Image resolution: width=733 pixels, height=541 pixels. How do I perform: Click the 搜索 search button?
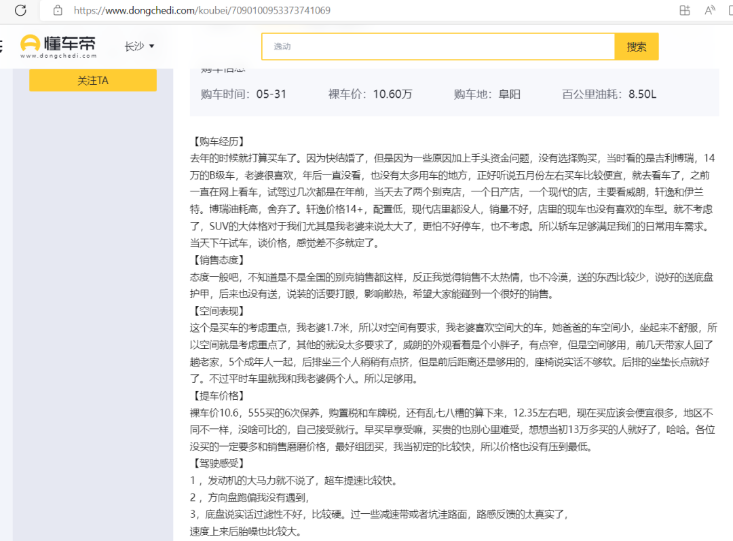point(636,46)
